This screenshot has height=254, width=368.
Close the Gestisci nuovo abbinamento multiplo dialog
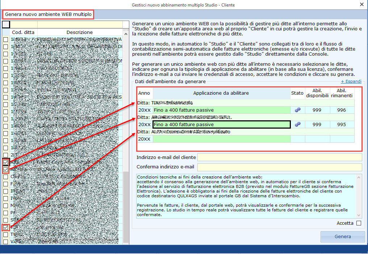(x=362, y=4)
